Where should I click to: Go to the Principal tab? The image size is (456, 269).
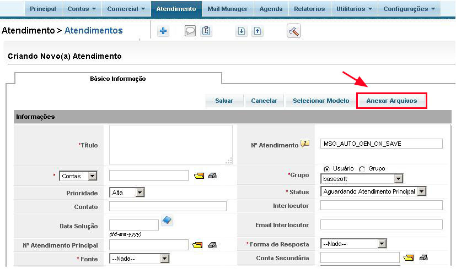click(43, 9)
